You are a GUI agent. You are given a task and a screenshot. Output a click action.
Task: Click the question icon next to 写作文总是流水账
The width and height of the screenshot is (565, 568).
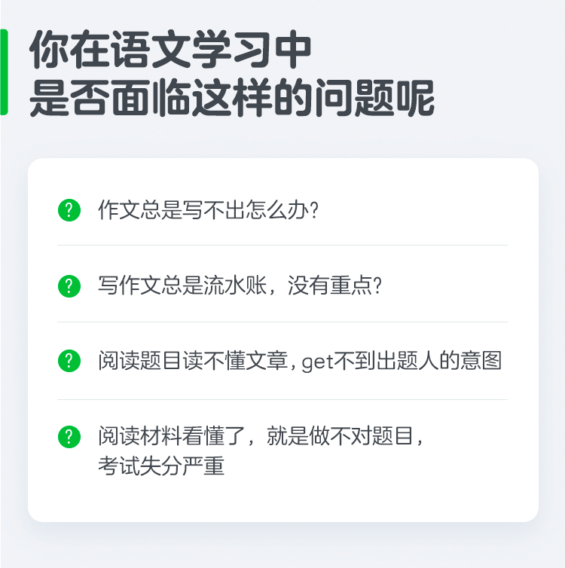[x=69, y=286]
